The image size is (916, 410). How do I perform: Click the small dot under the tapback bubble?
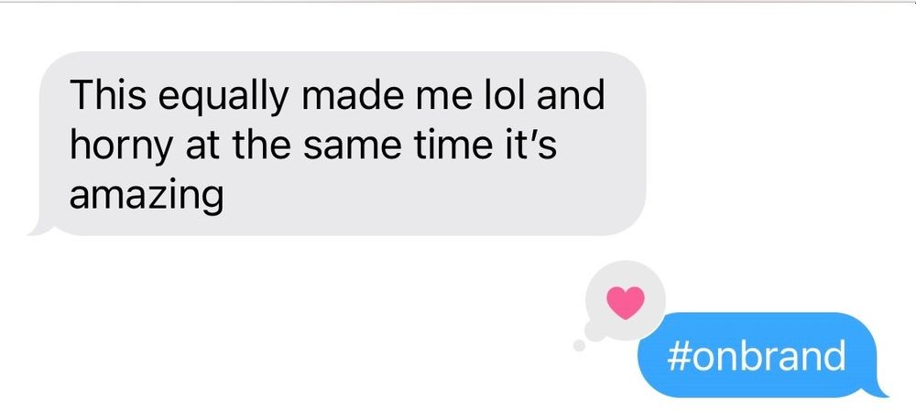[x=579, y=346]
